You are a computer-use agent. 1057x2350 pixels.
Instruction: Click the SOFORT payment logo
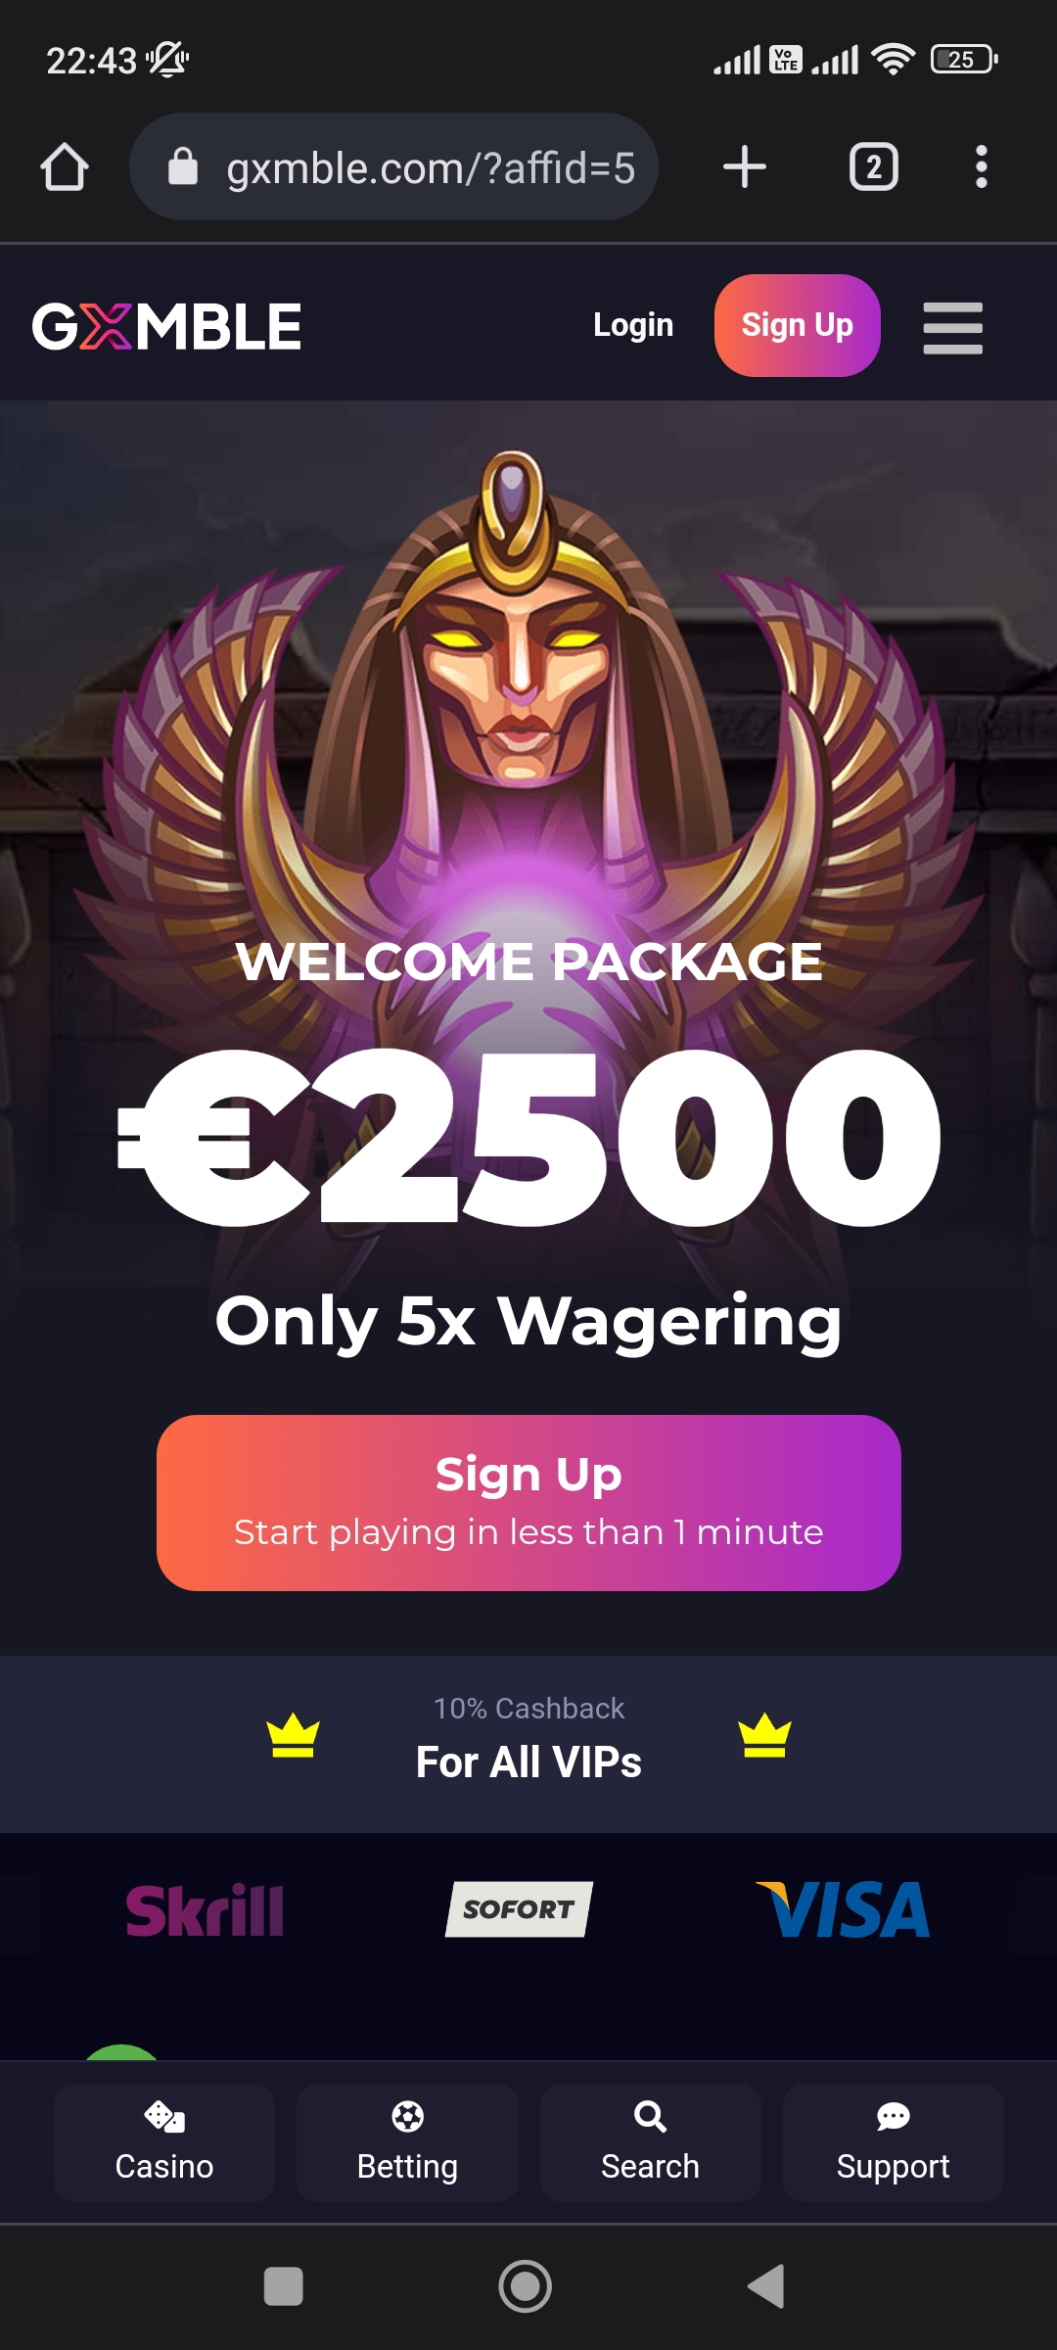[x=519, y=1909]
